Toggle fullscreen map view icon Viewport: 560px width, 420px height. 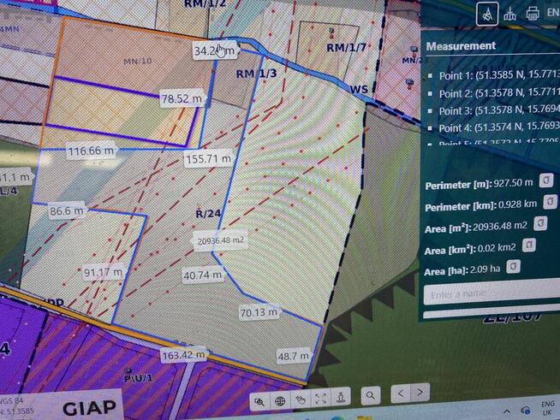click(x=321, y=398)
